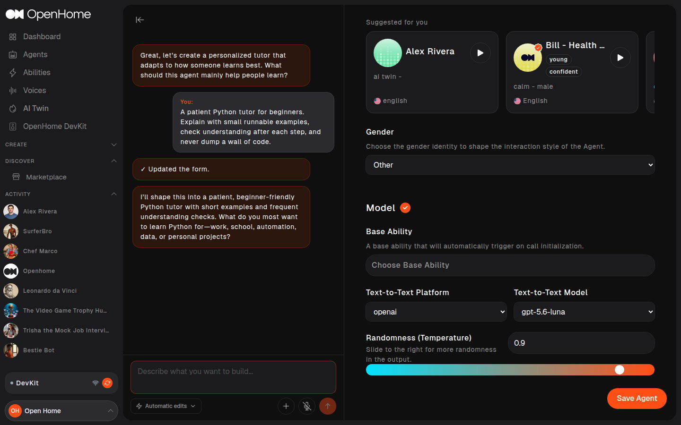The height and width of the screenshot is (425, 681).
Task: Click the Model section checkmark badge
Action: pyautogui.click(x=405, y=208)
